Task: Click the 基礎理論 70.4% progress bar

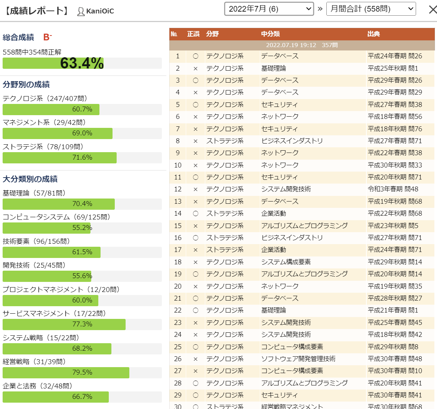Action: (82, 204)
